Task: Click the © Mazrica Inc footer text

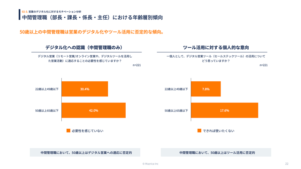Action: tap(150, 164)
